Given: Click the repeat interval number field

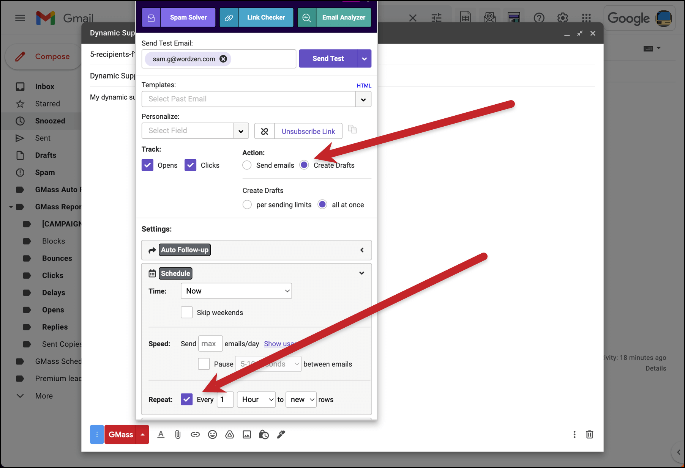Looking at the screenshot, I should [225, 400].
